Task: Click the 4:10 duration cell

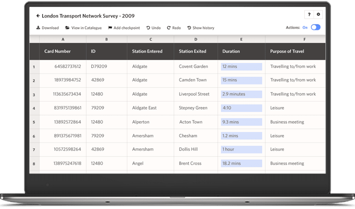Action: [241, 108]
